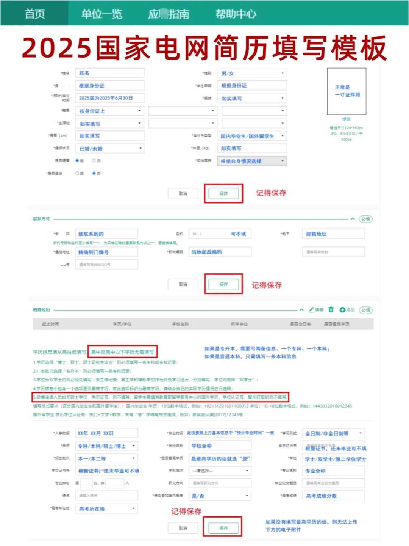The width and height of the screenshot is (409, 546).
Task: Click the 通信地址 input field
Action: coord(106,252)
